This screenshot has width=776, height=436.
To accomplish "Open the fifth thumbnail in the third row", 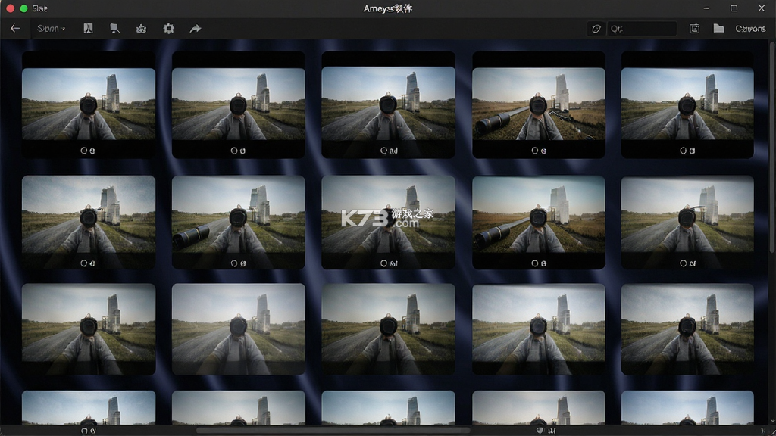I will coord(687,329).
